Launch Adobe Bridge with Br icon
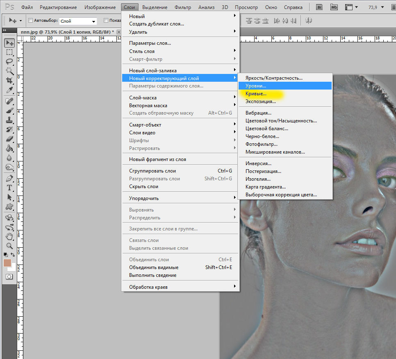The height and width of the screenshot is (359, 396). (x=319, y=7)
